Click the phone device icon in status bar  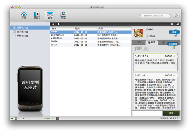[16, 118]
